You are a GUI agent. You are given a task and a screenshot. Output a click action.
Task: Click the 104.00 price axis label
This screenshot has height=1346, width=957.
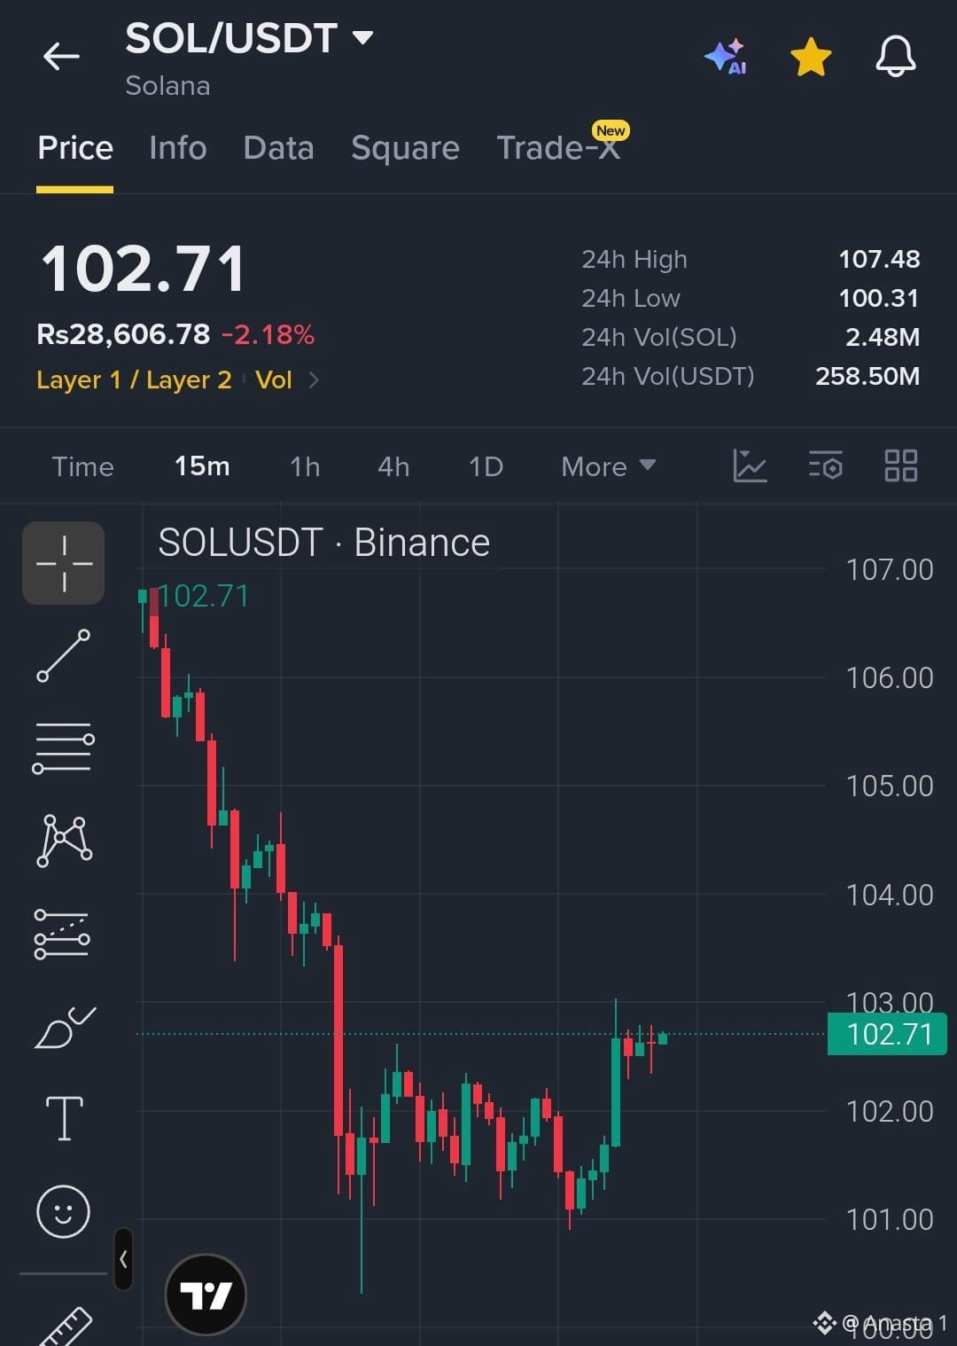890,895
